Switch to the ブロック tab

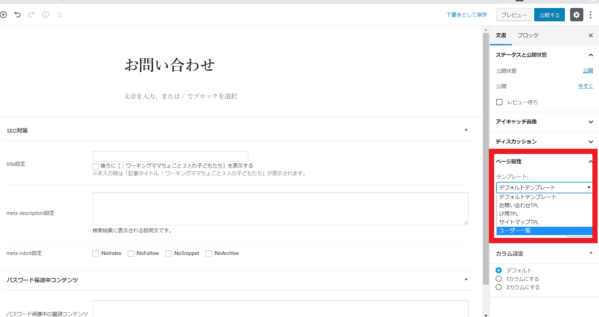(528, 36)
